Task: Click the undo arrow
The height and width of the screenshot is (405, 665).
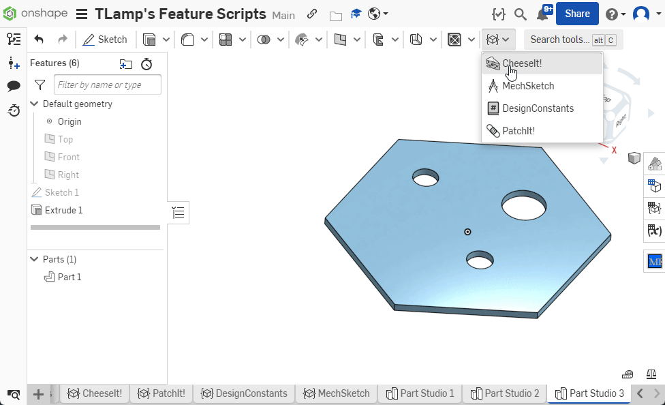Action: point(39,40)
